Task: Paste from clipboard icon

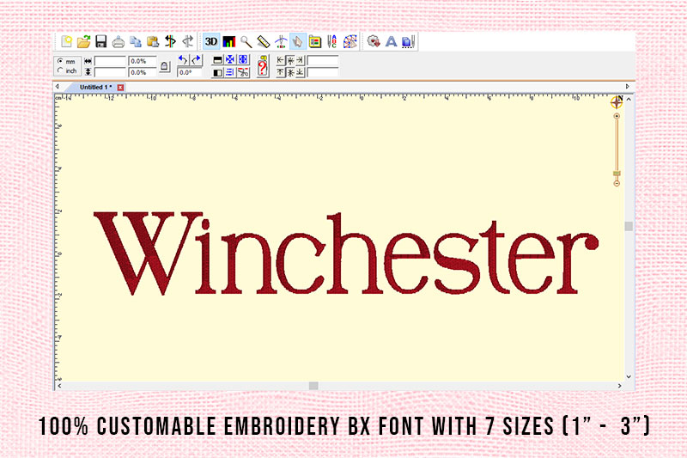Action: [x=153, y=41]
